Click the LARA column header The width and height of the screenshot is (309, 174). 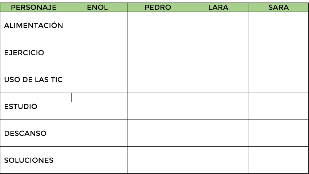(x=218, y=7)
